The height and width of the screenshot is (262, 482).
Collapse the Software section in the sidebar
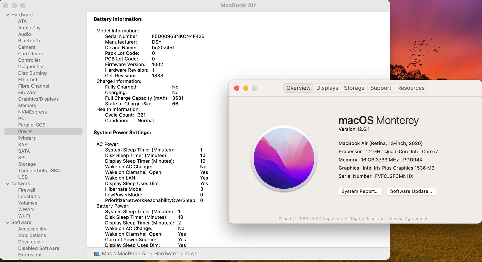pos(7,222)
